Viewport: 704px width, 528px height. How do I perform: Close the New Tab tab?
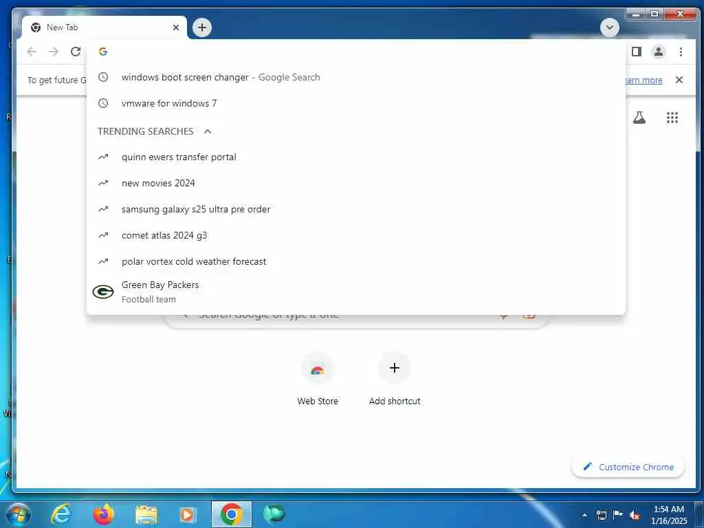[176, 27]
